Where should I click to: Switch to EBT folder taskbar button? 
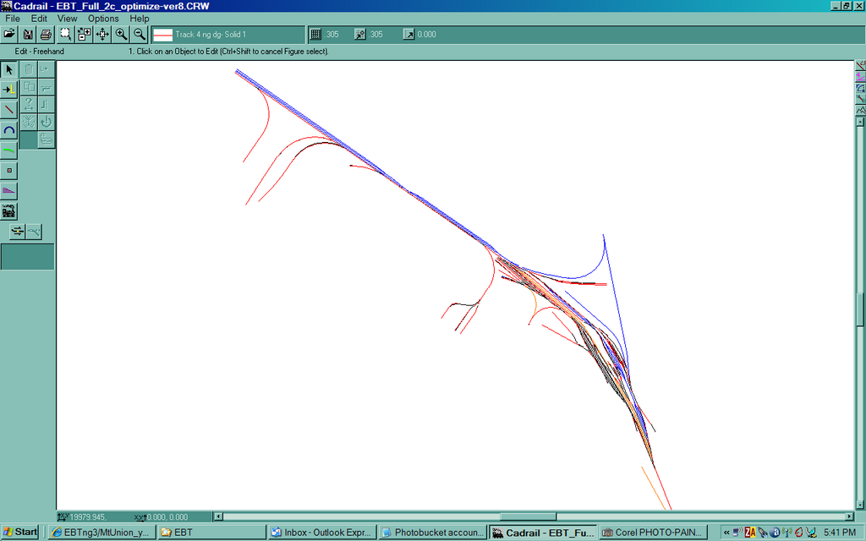tap(211, 533)
